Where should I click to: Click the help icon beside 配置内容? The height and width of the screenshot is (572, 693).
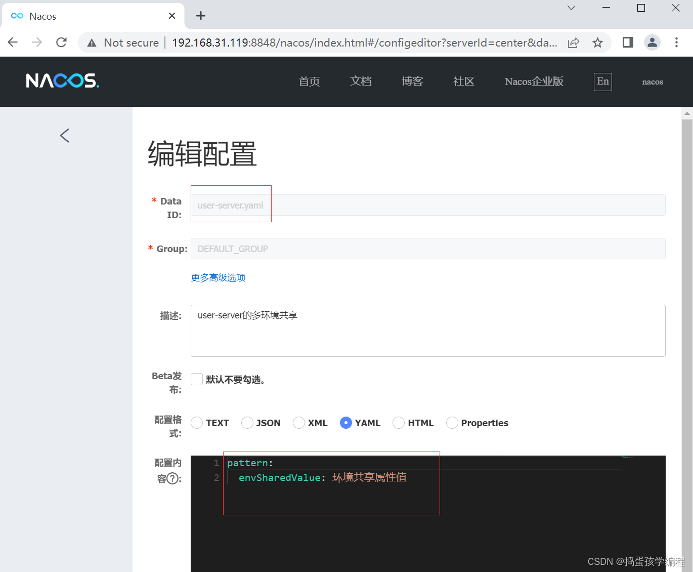tap(173, 478)
